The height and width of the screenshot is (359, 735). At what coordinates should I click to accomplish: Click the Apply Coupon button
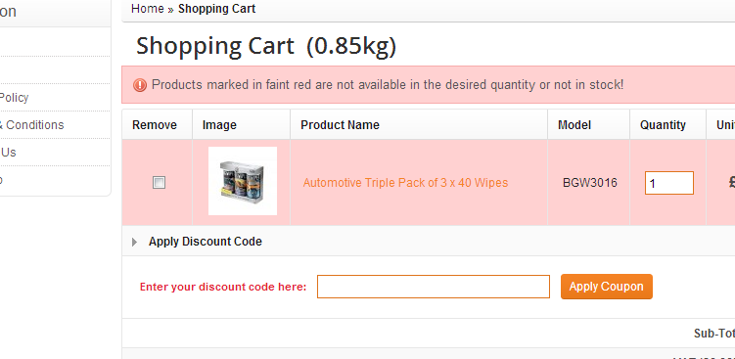(606, 287)
